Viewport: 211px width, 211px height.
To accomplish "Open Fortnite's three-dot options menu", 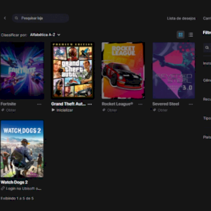I will click(x=39, y=104).
